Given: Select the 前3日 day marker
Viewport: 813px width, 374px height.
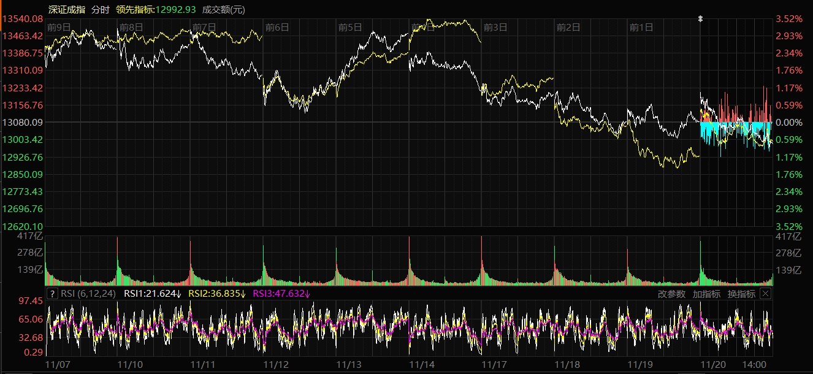Looking at the screenshot, I should click(495, 27).
